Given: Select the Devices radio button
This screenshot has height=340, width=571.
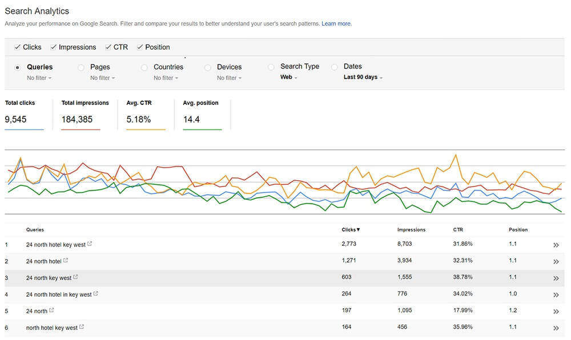Looking at the screenshot, I should pos(208,67).
